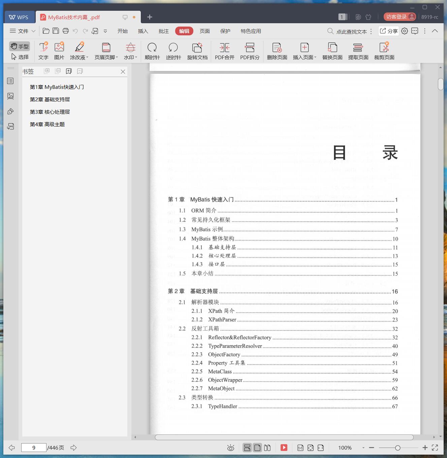Open the Text edit tool (文字)
This screenshot has width=447, height=458.
43,51
